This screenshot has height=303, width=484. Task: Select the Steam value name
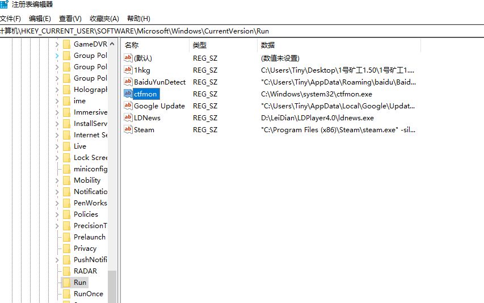144,130
